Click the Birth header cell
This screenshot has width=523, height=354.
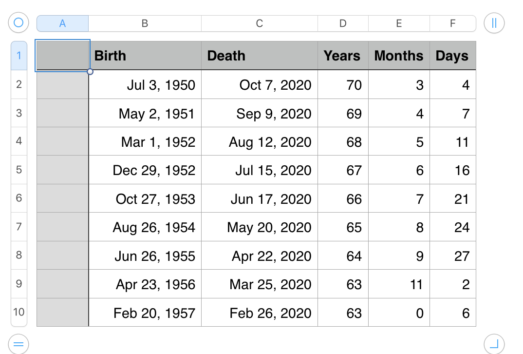pyautogui.click(x=145, y=56)
